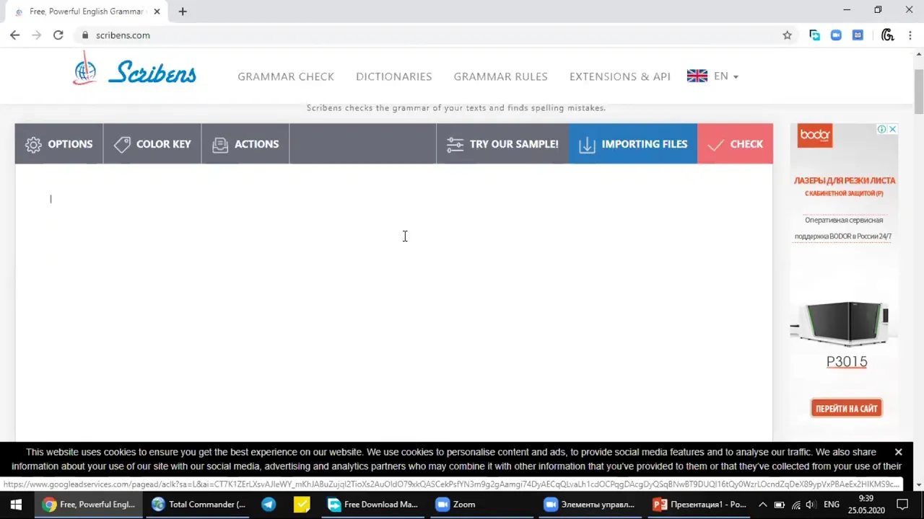This screenshot has height=519, width=924.
Task: Click the scribens.com address bar
Action: (426, 35)
